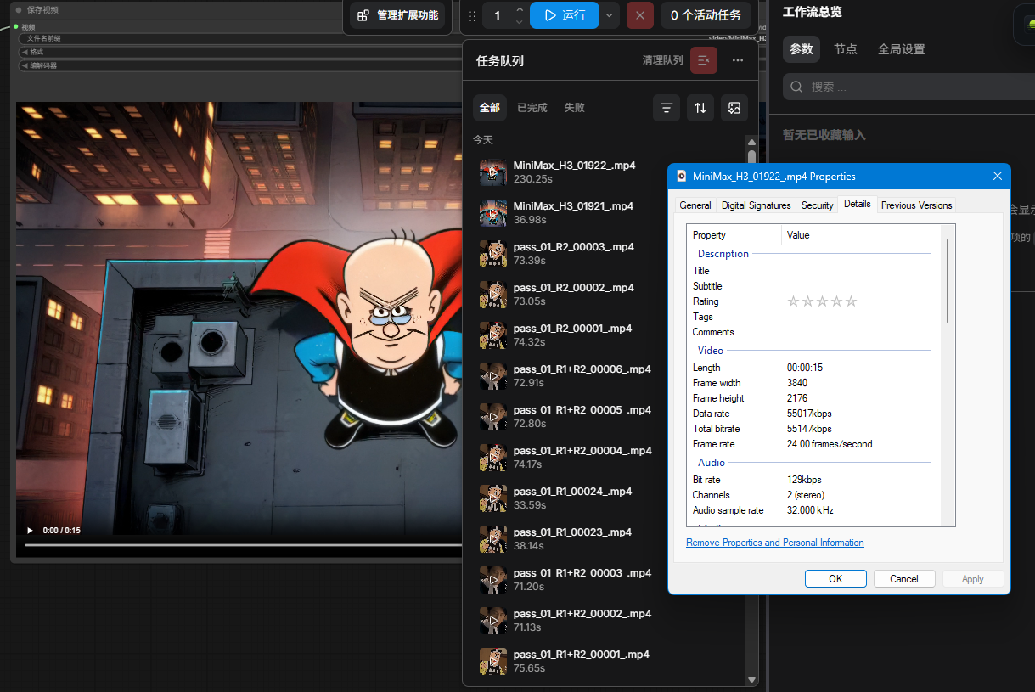Image resolution: width=1035 pixels, height=692 pixels.
Task: Click the task queue scrollbar down arrow
Action: tap(751, 679)
